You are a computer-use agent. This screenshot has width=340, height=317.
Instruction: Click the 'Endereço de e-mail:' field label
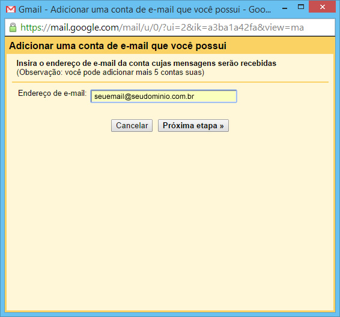click(52, 93)
